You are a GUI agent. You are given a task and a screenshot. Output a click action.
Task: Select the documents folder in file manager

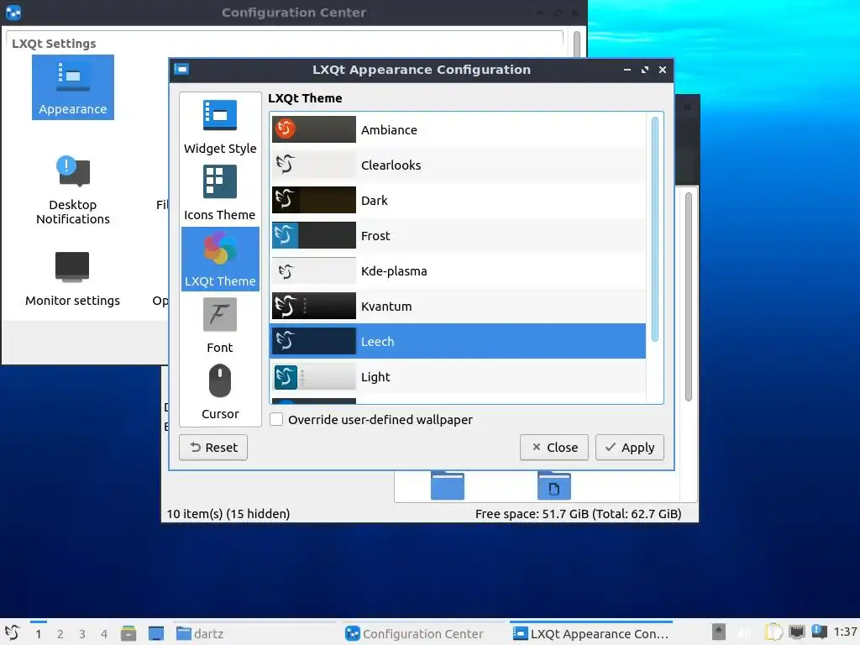click(554, 485)
